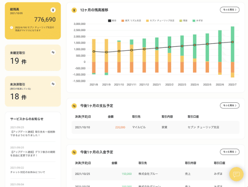Image resolution: width=248 pixels, height=187 pixels.
Task: Click the 売上 cell in the 株式会社ブルー row
Action: click(x=187, y=174)
